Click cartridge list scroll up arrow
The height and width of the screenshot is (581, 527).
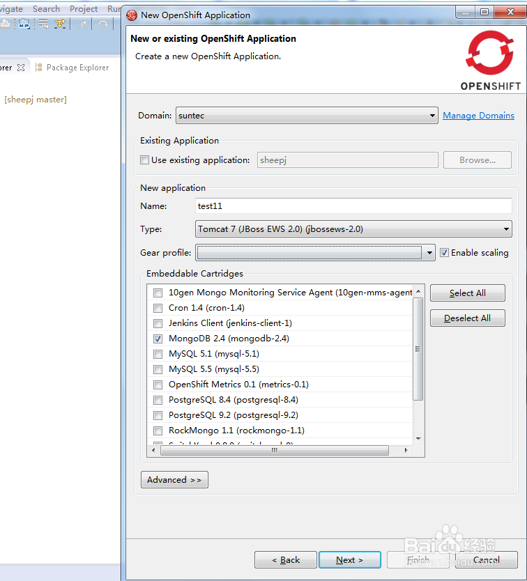[418, 292]
